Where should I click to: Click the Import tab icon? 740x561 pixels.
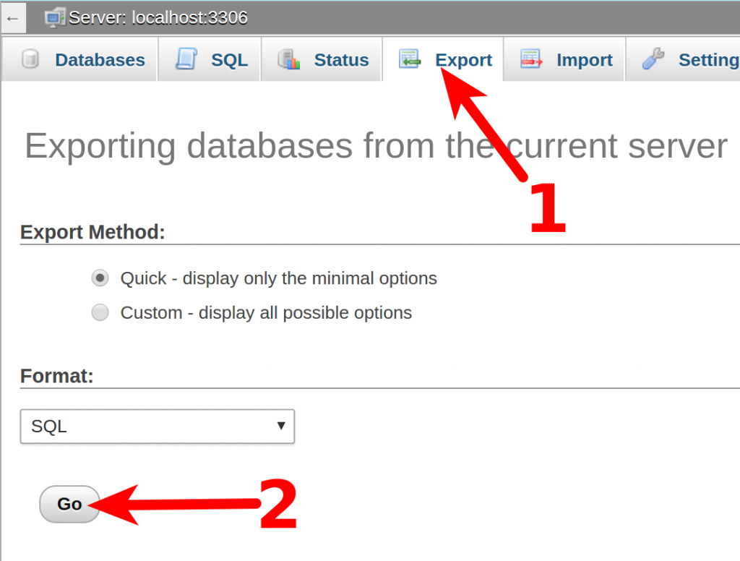pyautogui.click(x=532, y=60)
